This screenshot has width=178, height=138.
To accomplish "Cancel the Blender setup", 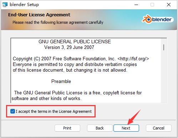I will pos(159,128).
